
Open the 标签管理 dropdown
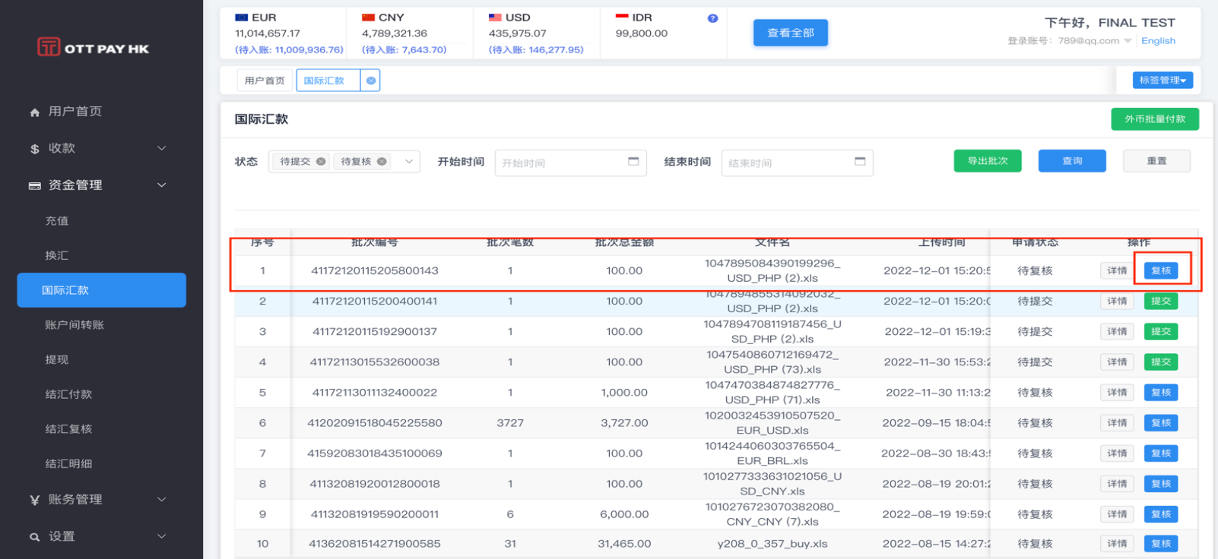[1162, 80]
